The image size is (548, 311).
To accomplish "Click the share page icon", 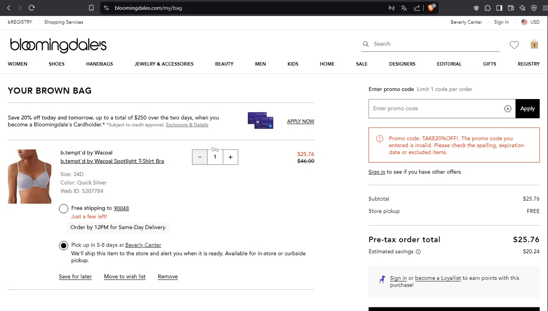I will point(417,8).
